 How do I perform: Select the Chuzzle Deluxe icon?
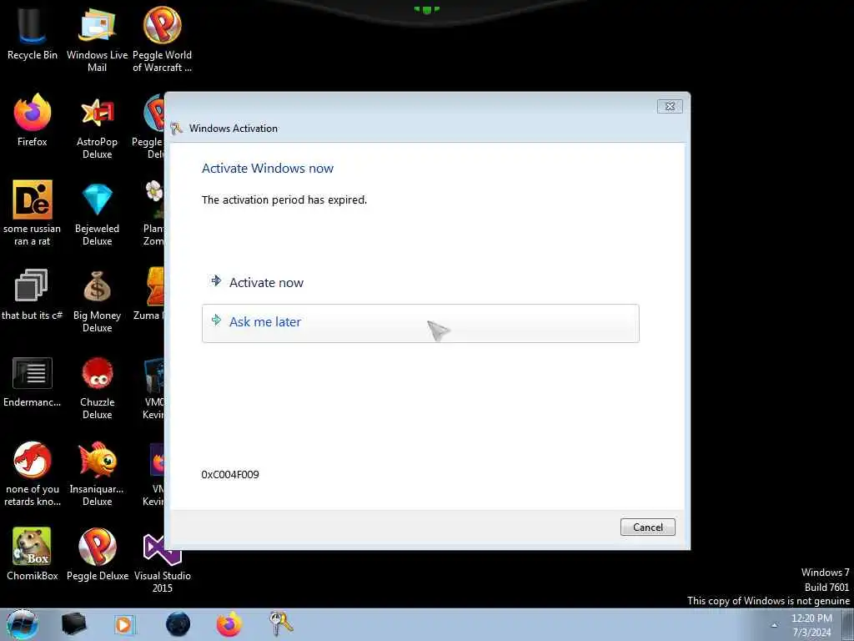tap(97, 387)
